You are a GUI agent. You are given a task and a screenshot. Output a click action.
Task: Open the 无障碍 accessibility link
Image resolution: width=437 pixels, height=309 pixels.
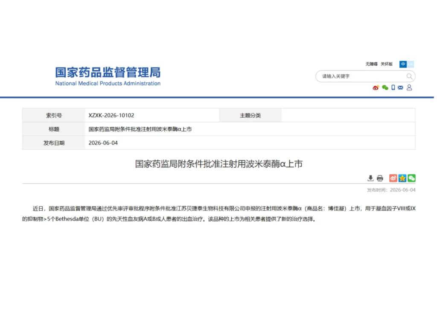[x=371, y=64]
